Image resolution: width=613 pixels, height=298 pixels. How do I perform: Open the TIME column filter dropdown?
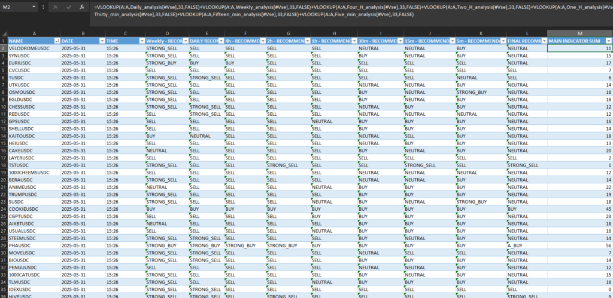[141, 41]
